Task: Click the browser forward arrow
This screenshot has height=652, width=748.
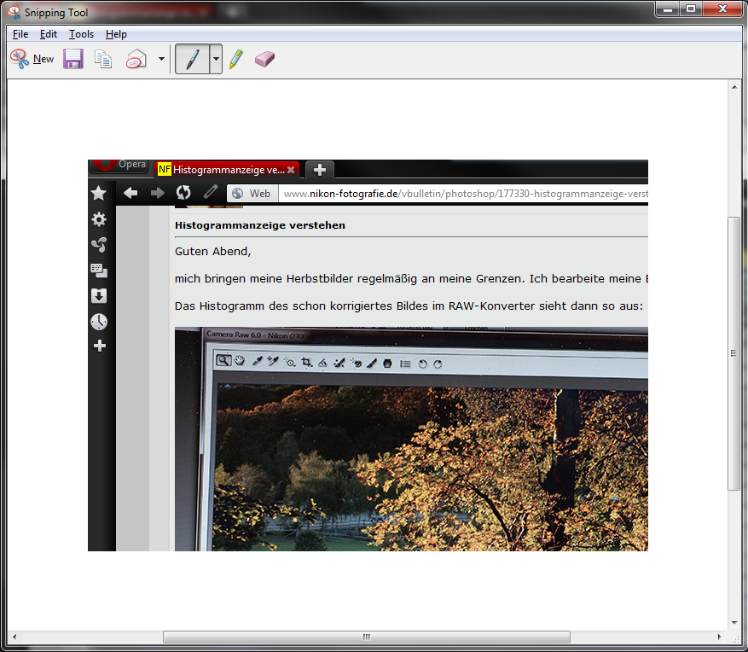Action: point(157,193)
